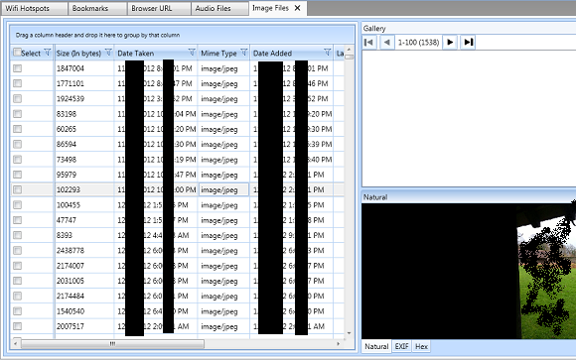The image size is (576, 360).
Task: Check the row with size 102293
Action: point(17,189)
